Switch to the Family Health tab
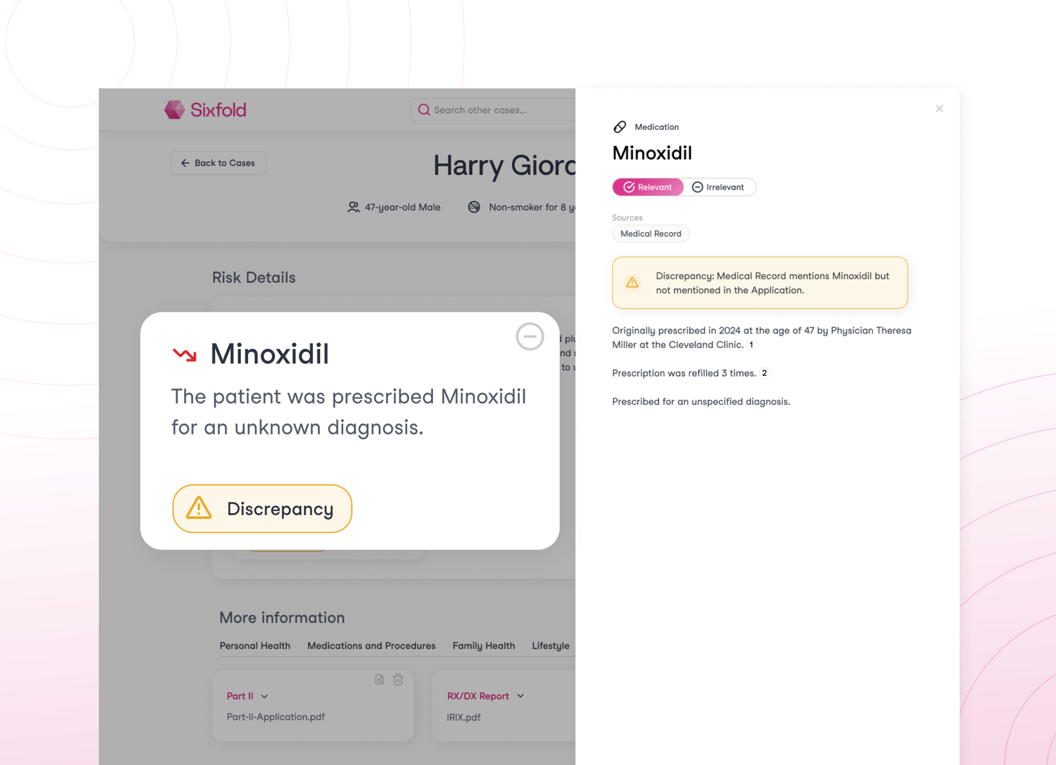 click(x=484, y=646)
